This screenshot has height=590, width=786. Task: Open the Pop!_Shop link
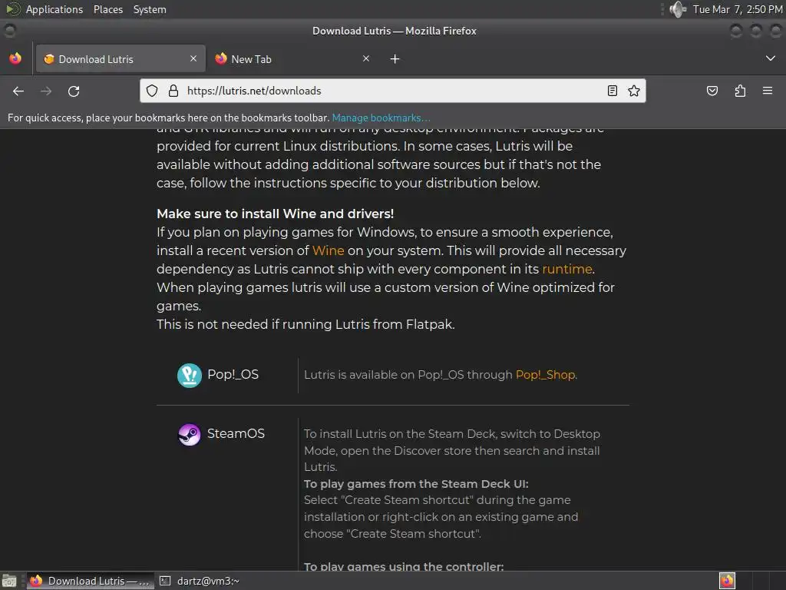click(x=546, y=375)
